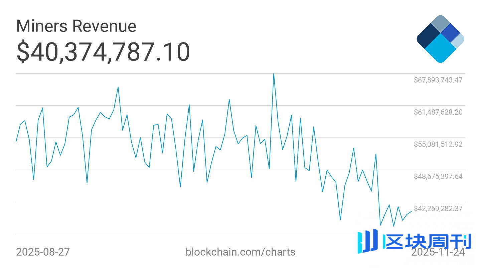Click the grey-blue top square of the logo
481x271 pixels.
tap(441, 23)
